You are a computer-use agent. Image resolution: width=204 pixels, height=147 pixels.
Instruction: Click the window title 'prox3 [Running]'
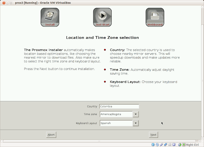pyautogui.click(x=26, y=3)
